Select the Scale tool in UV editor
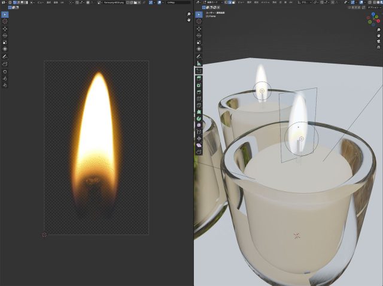This screenshot has width=383, height=286. (x=5, y=42)
